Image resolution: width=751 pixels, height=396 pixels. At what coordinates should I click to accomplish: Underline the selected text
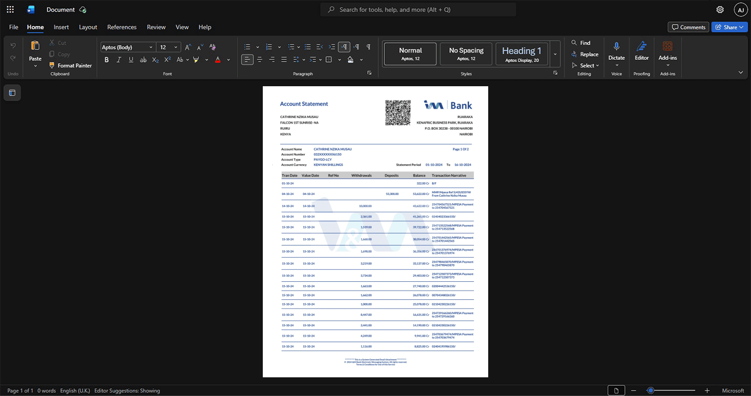click(x=130, y=59)
